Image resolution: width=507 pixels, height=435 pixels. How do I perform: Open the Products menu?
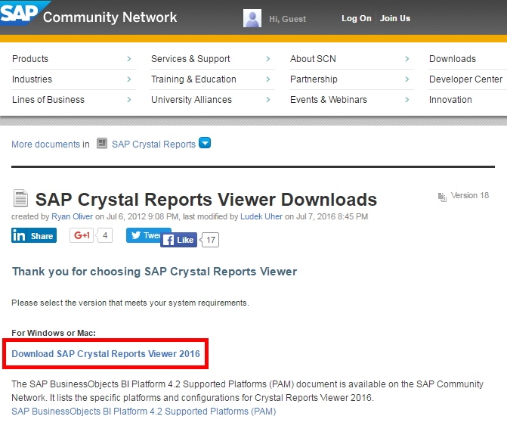pos(30,59)
